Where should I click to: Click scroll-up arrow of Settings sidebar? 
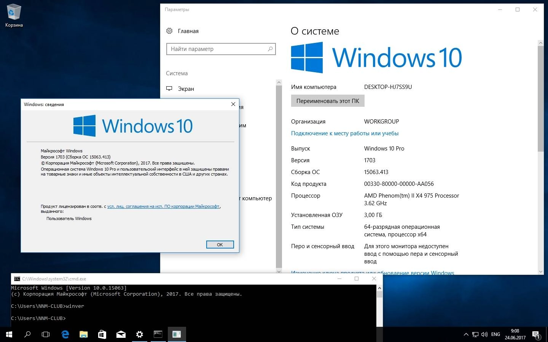click(279, 82)
